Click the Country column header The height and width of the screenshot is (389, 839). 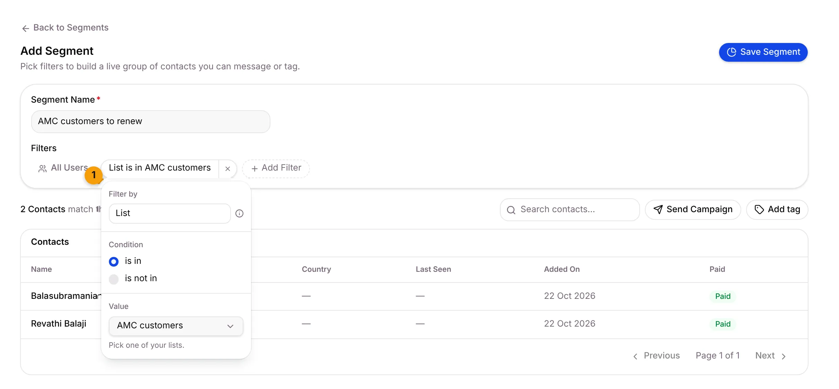(316, 269)
